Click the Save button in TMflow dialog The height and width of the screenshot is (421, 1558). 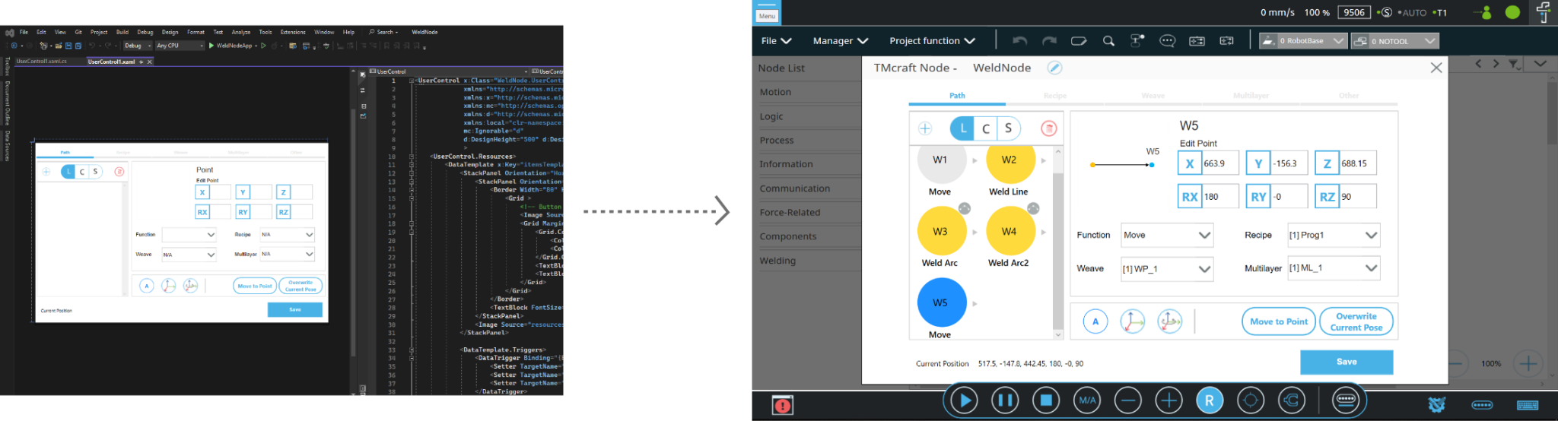(x=1346, y=362)
